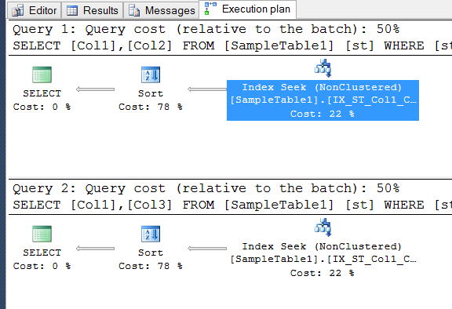This screenshot has width=452, height=309.
Task: Click Query 1 'SELECT' operator label
Action: click(42, 93)
